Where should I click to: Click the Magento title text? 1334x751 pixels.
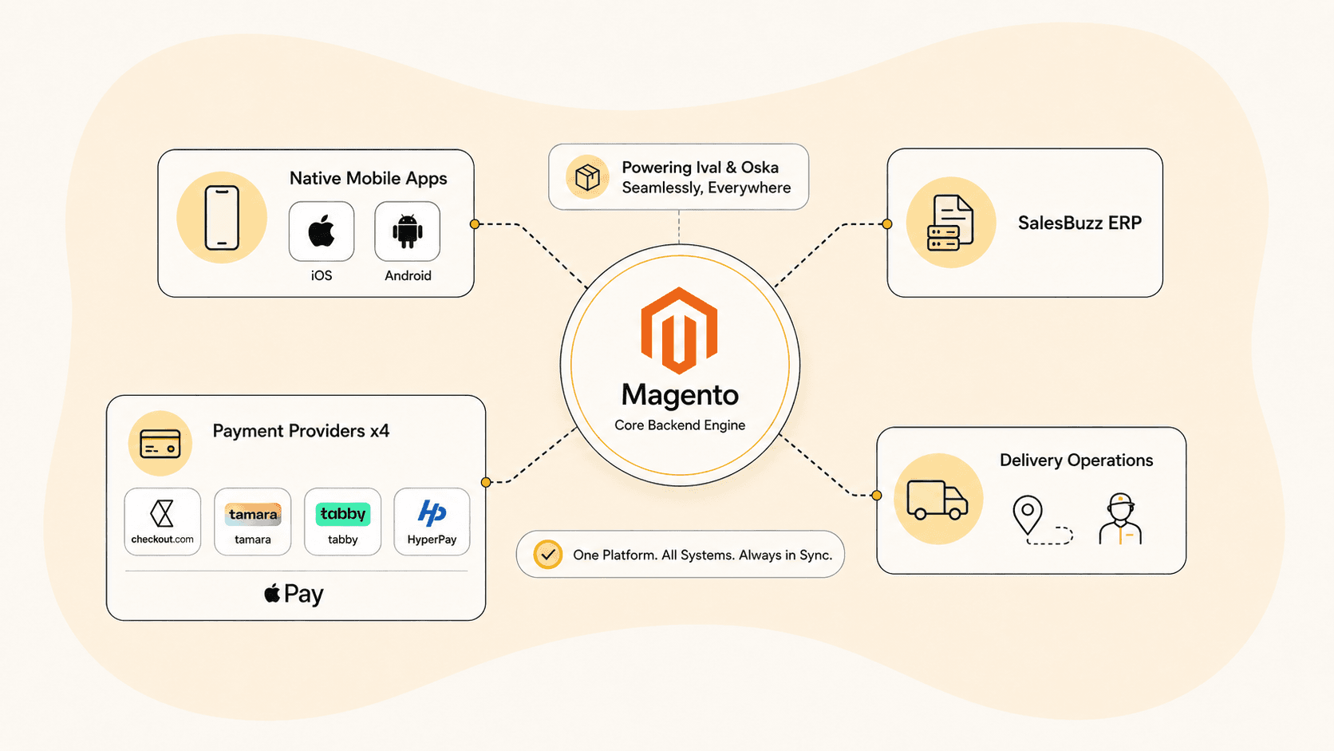(680, 395)
